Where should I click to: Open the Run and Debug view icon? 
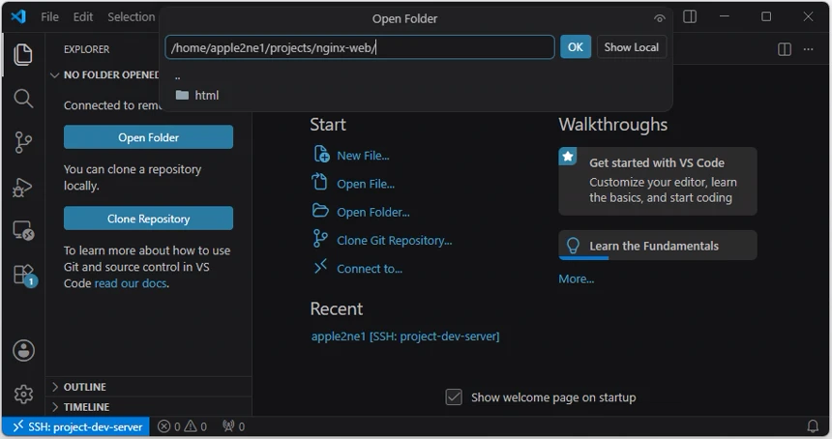[23, 188]
